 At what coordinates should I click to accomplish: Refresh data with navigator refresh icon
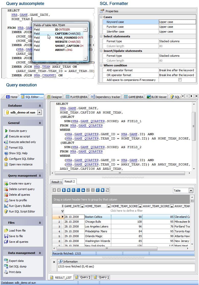[x=98, y=190]
